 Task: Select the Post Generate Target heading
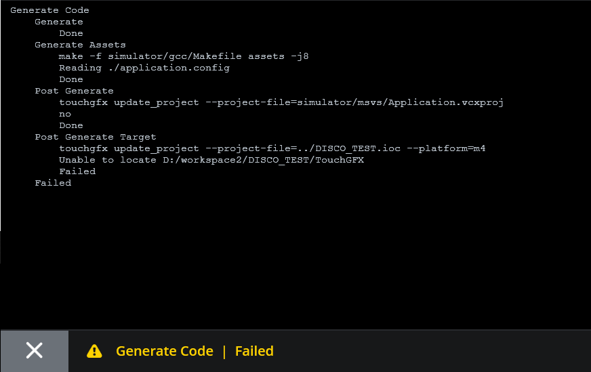click(96, 137)
